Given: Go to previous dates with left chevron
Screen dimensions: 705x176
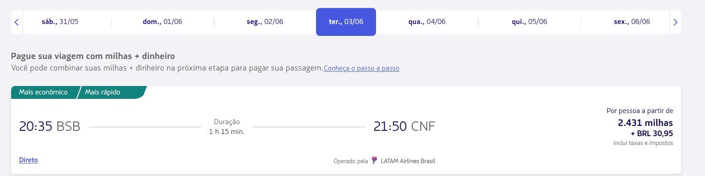Looking at the screenshot, I should click(x=16, y=22).
